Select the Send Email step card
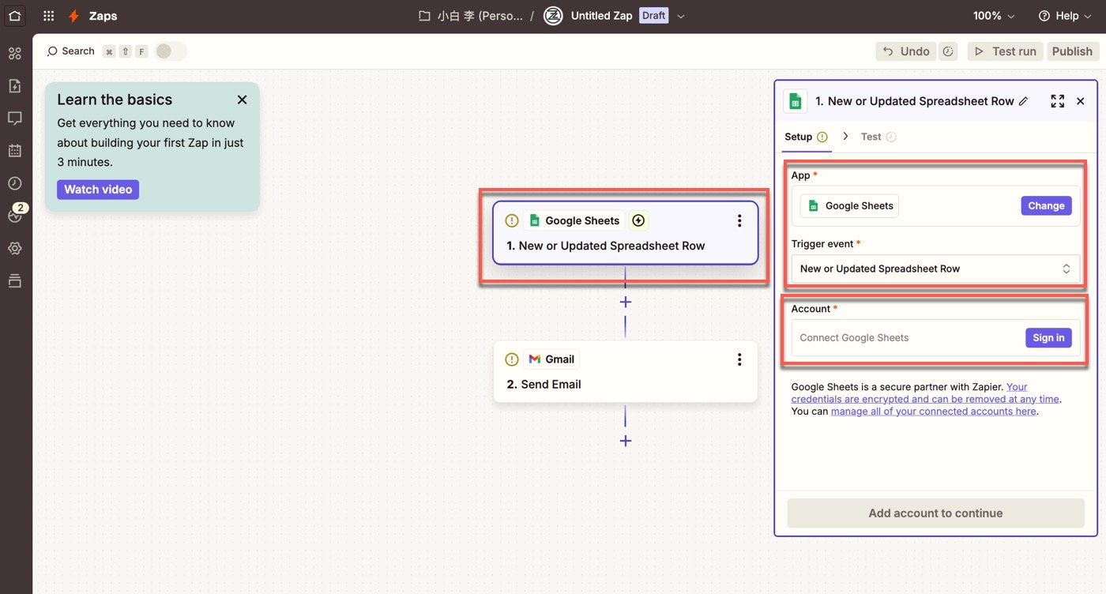1106x594 pixels. (x=625, y=371)
